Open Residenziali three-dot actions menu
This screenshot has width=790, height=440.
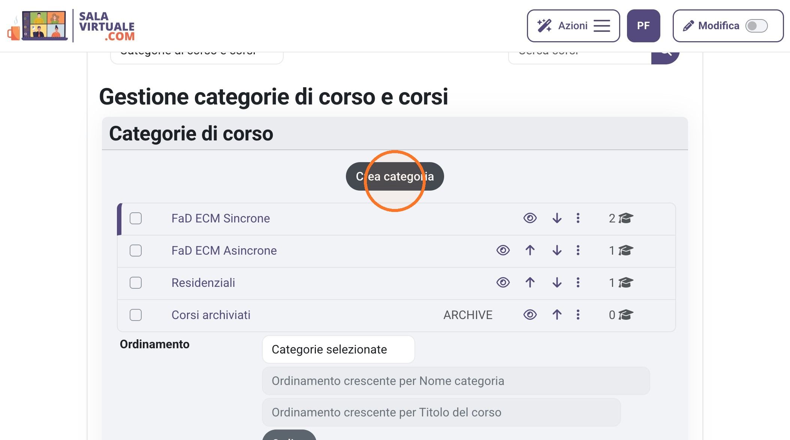click(x=578, y=282)
